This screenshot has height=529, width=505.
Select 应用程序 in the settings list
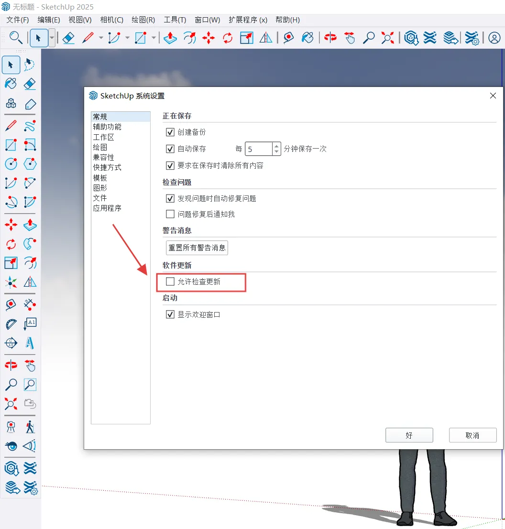(121, 208)
